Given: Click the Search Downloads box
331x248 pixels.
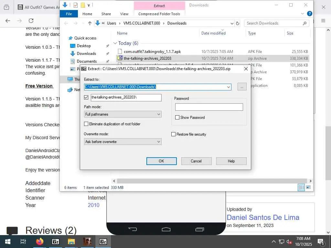Looking at the screenshot, I should click(274, 23).
